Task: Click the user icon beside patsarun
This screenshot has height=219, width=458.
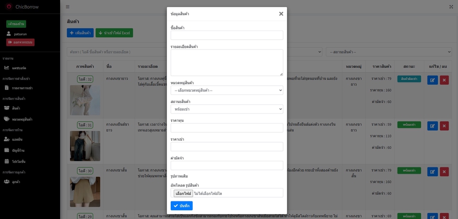Action: [x=9, y=34]
